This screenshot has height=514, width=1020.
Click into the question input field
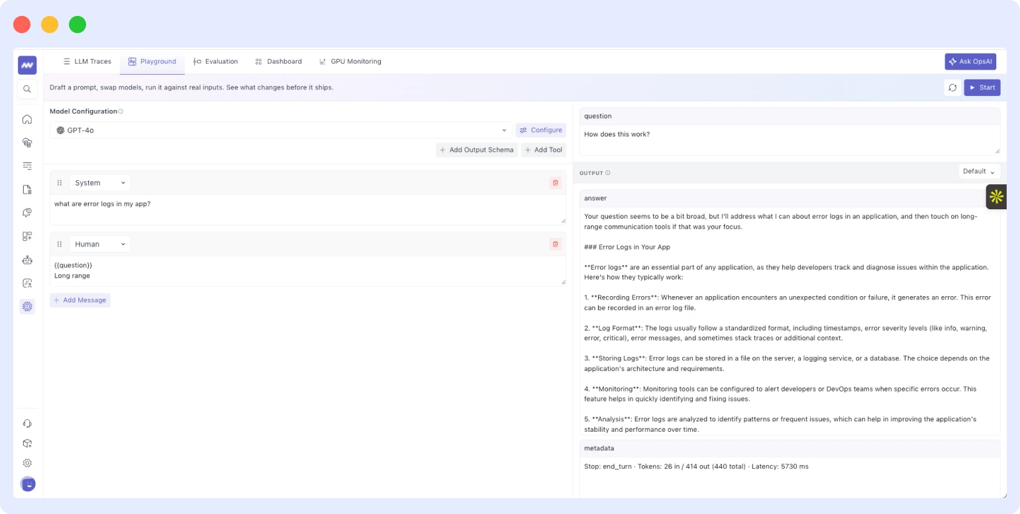790,140
